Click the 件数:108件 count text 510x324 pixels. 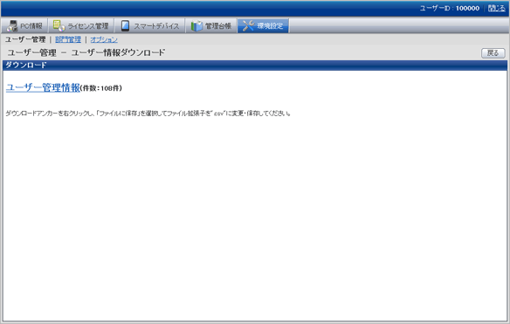pyautogui.click(x=101, y=88)
